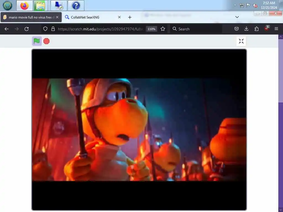Switch to CollabNet SearXNG tab
Image resolution: width=283 pixels, height=212 pixels.
(92, 17)
